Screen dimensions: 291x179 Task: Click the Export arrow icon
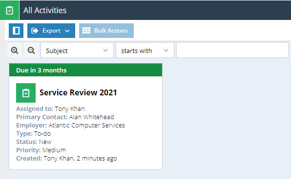point(35,31)
